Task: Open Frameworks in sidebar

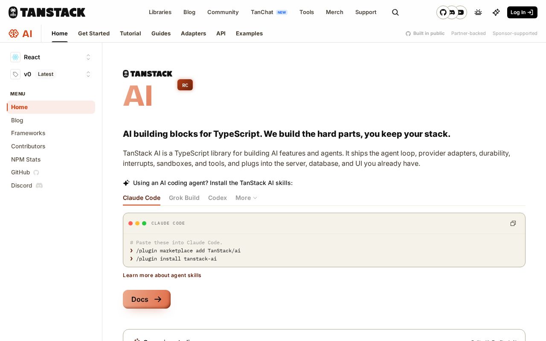Action: (x=51, y=133)
